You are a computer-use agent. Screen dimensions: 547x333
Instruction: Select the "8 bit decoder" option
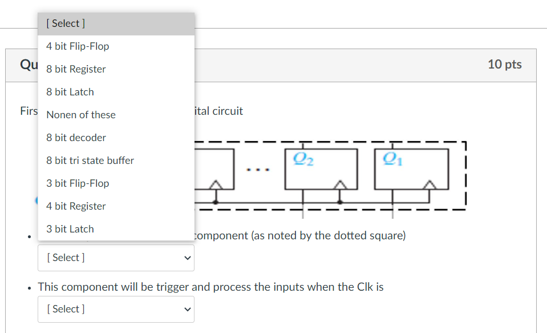(x=76, y=138)
